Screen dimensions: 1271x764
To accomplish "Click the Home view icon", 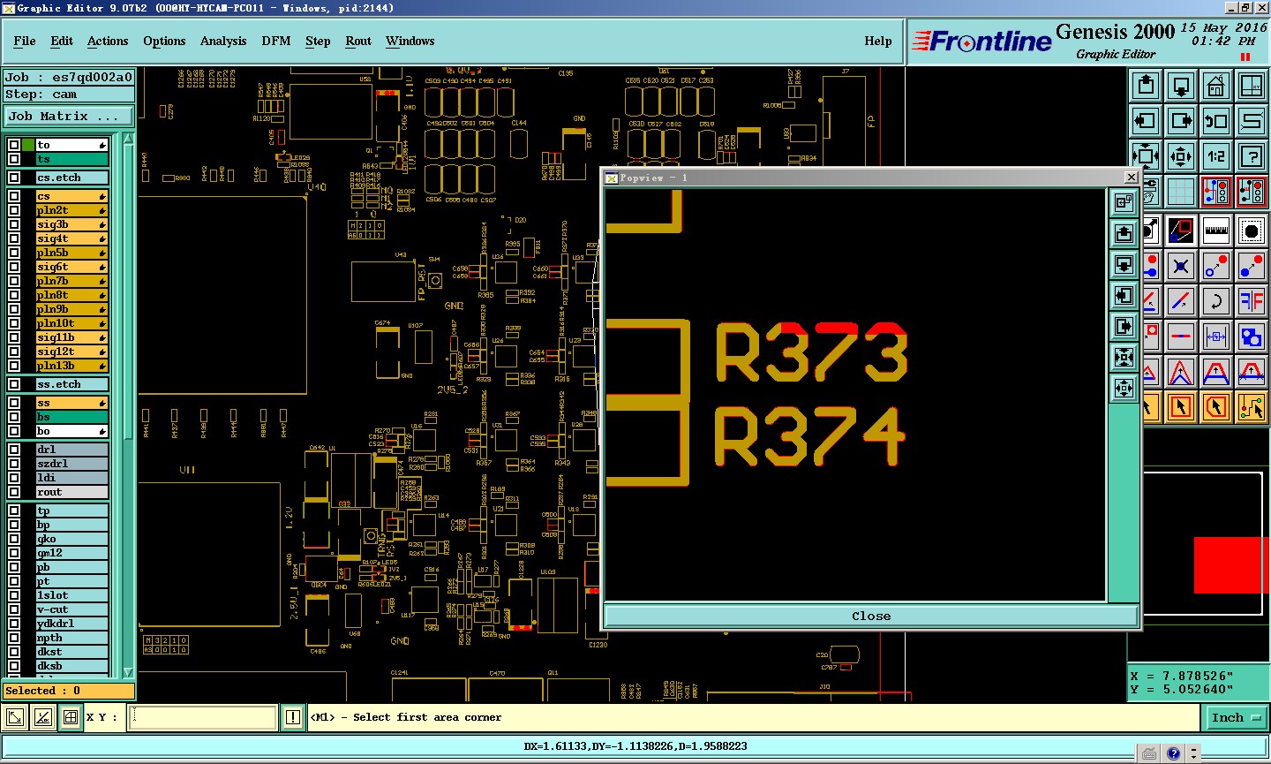I will click(x=1215, y=86).
